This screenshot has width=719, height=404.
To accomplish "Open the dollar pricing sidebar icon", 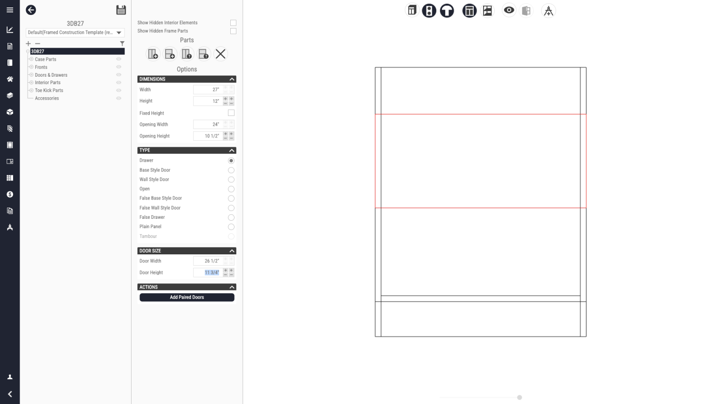I will [10, 195].
